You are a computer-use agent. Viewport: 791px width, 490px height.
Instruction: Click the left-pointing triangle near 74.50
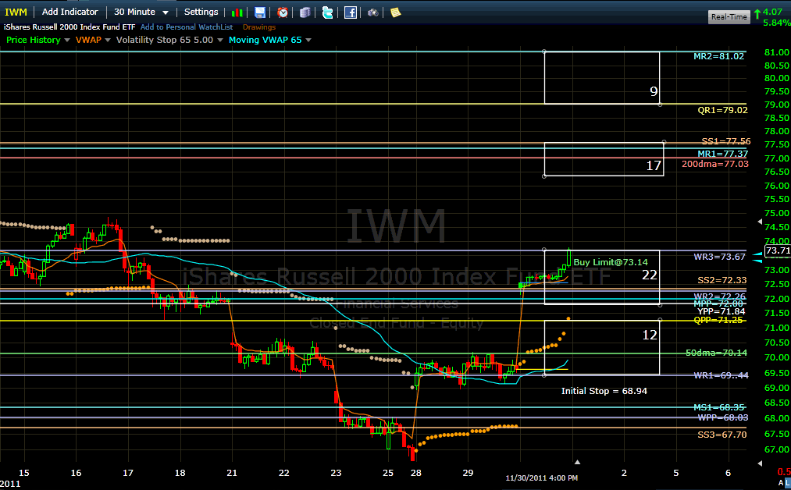[x=761, y=222]
